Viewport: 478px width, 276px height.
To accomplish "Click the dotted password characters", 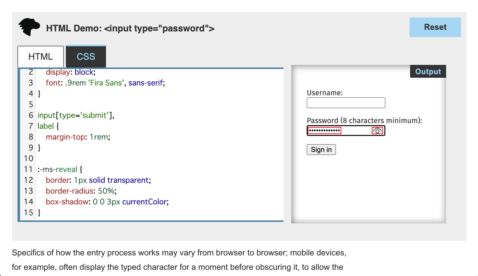I will click(x=324, y=131).
